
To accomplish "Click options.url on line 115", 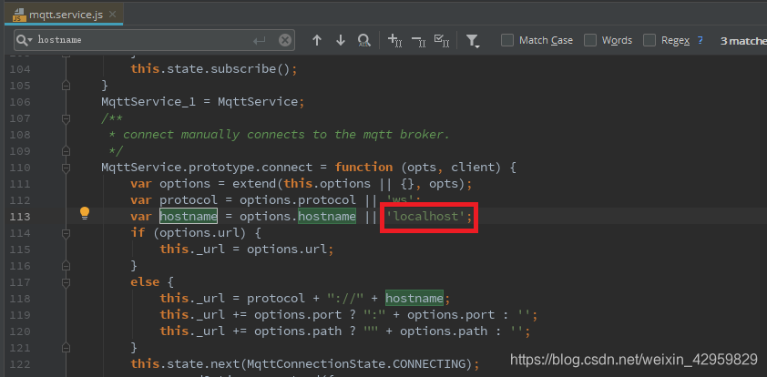I will (287, 249).
